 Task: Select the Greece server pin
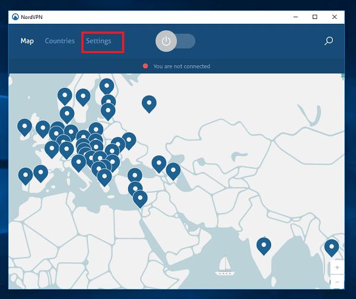pyautogui.click(x=104, y=177)
